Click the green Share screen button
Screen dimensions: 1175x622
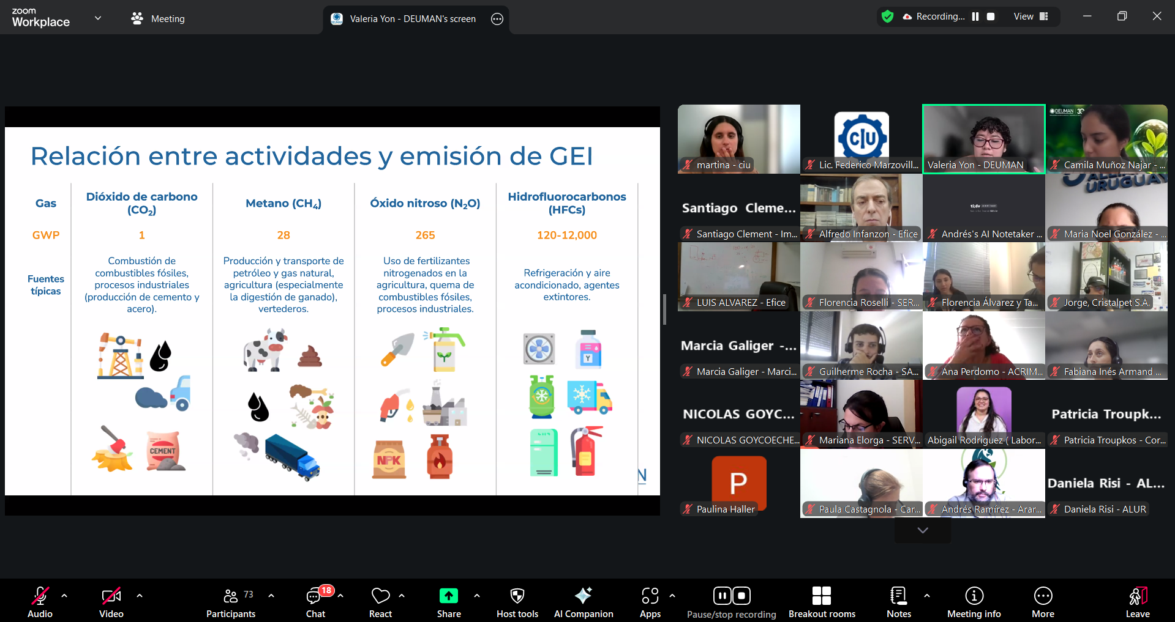click(x=448, y=602)
